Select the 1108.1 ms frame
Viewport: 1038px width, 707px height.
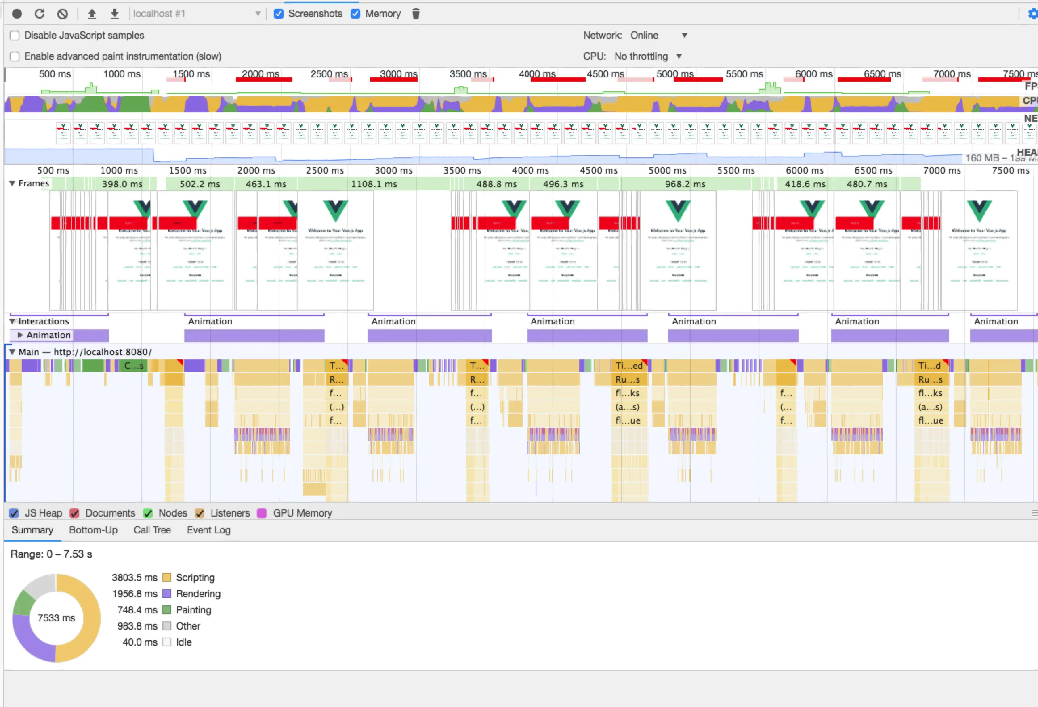click(x=374, y=184)
